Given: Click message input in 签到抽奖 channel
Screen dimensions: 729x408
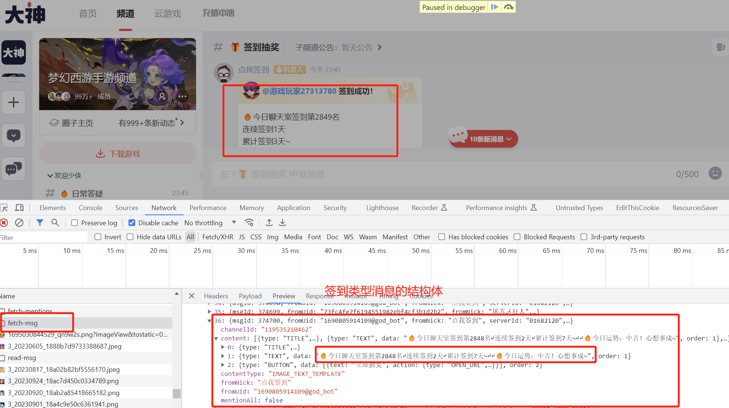Looking at the screenshot, I should click(443, 174).
